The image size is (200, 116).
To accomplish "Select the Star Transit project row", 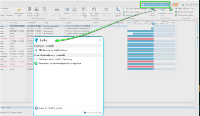I will [x=64, y=26].
